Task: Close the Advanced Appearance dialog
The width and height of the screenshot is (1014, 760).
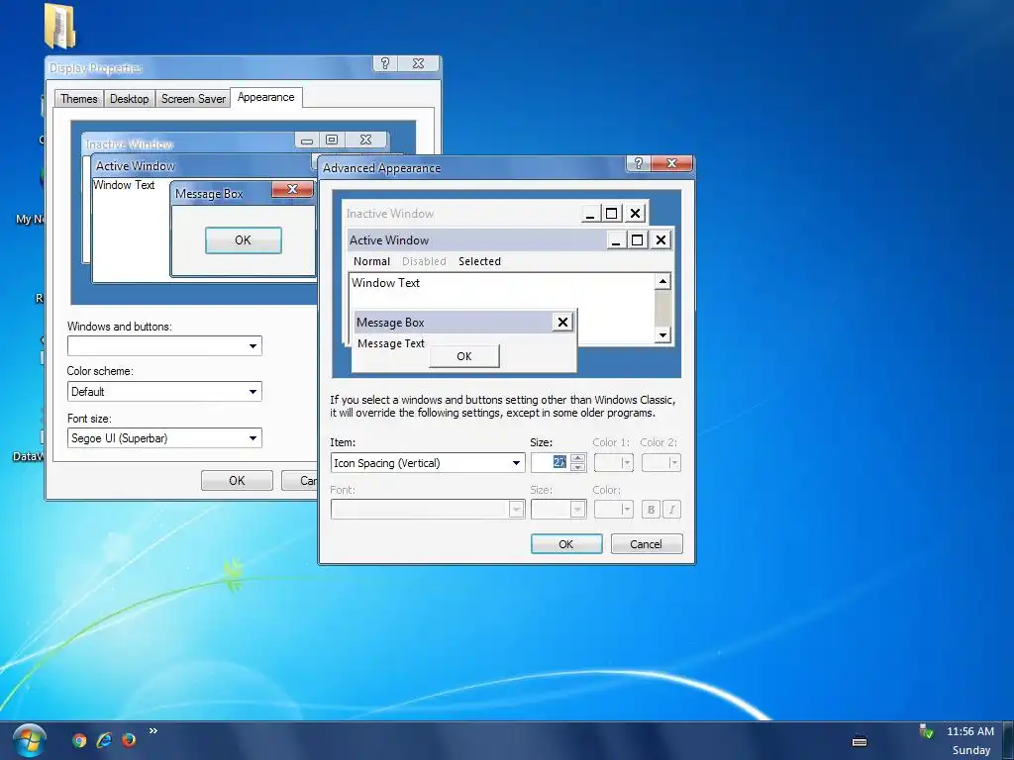Action: (x=671, y=163)
